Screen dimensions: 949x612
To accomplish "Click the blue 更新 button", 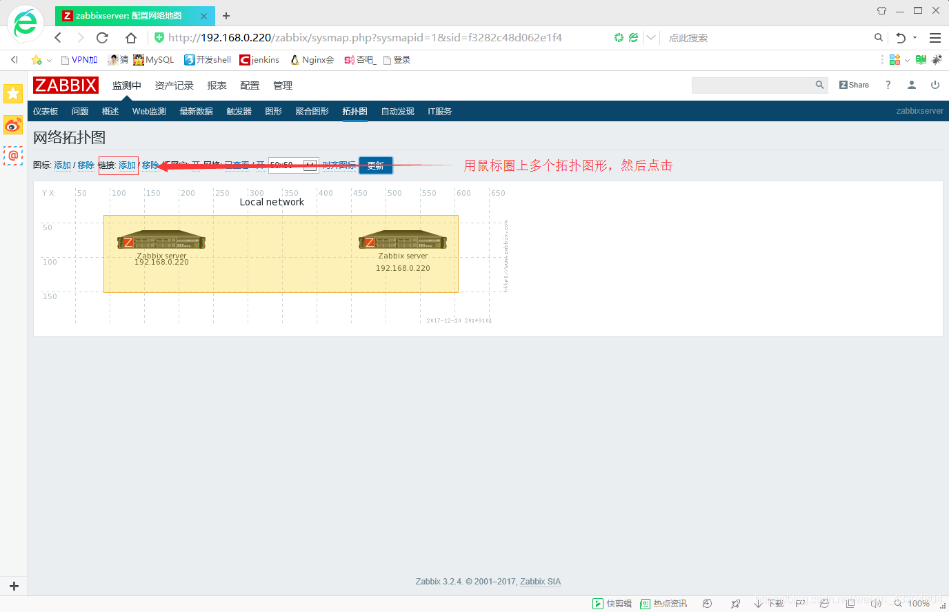I will [376, 165].
